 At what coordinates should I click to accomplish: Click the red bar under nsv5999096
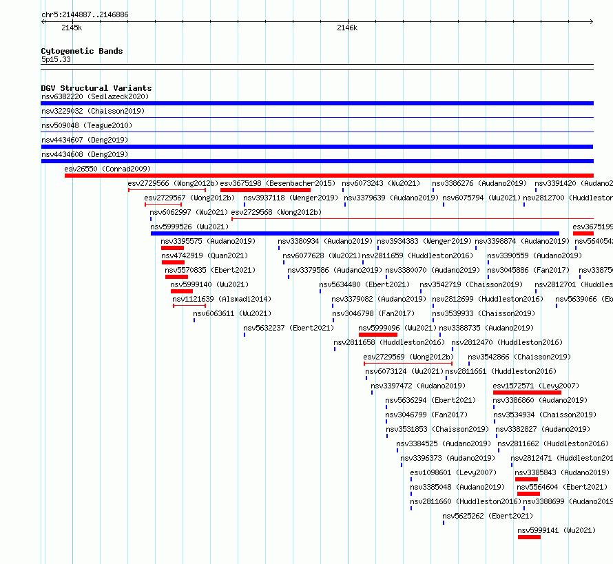[378, 335]
